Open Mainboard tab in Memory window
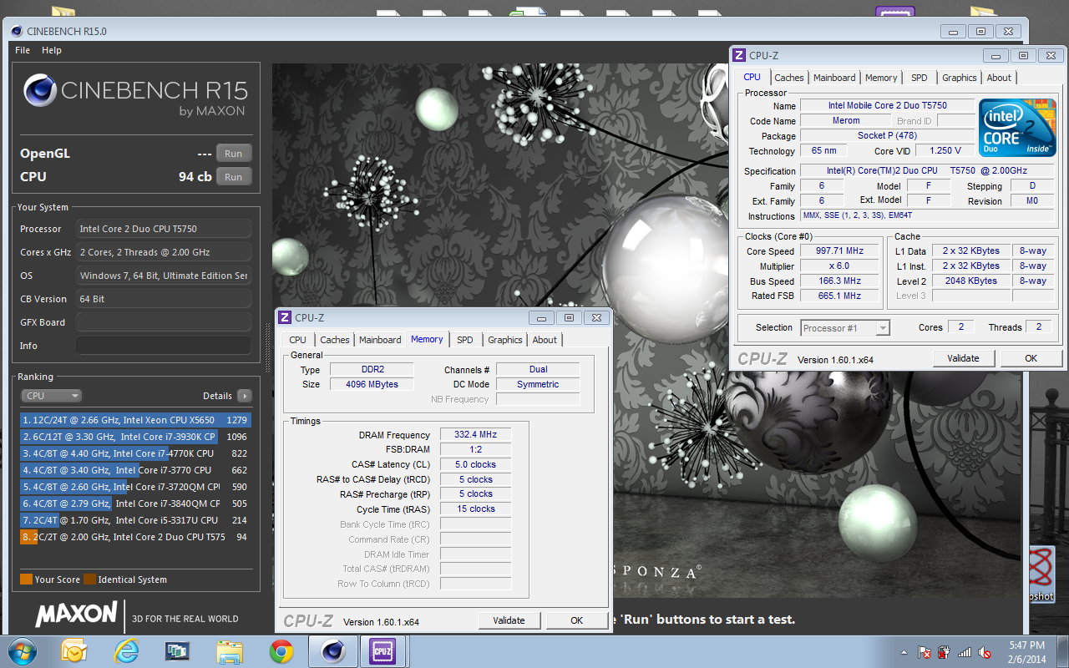Screen dimensions: 1069x668 click(x=380, y=340)
